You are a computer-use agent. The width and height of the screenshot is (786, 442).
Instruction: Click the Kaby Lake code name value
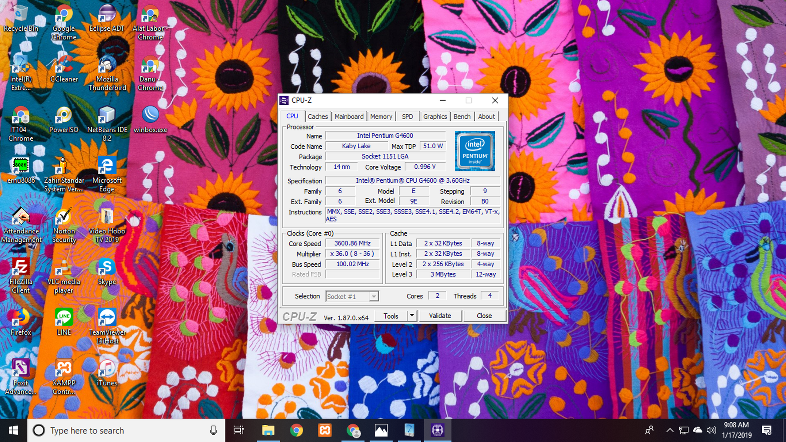356,146
